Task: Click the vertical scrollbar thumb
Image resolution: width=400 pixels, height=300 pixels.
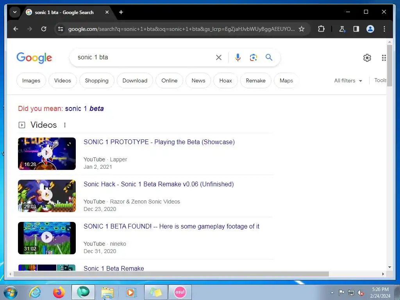Action: point(389,66)
